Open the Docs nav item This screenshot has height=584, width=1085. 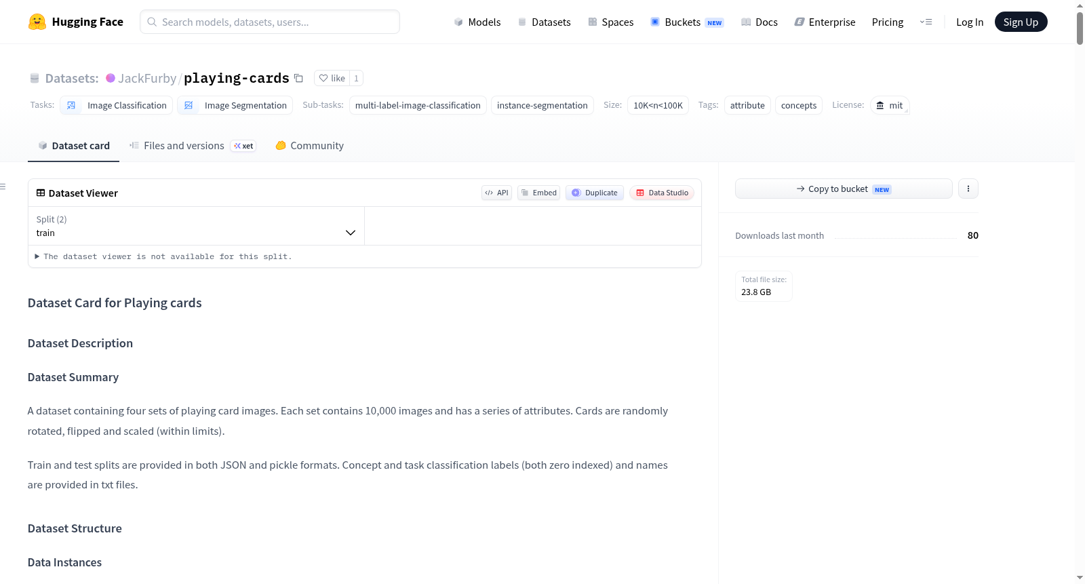pyautogui.click(x=759, y=22)
